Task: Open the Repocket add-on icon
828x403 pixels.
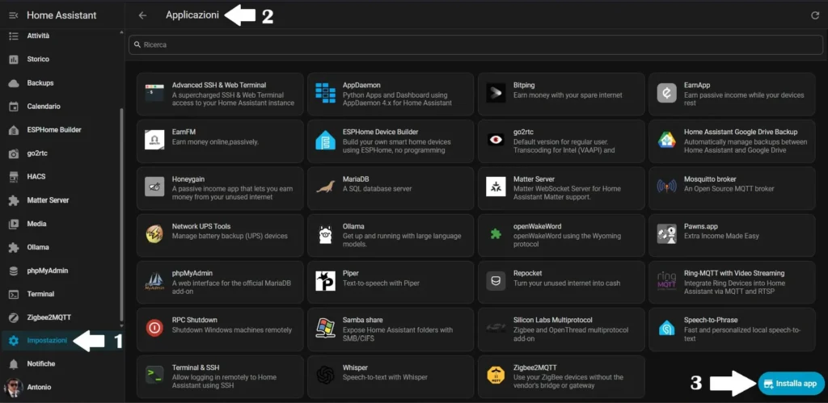Action: click(496, 281)
